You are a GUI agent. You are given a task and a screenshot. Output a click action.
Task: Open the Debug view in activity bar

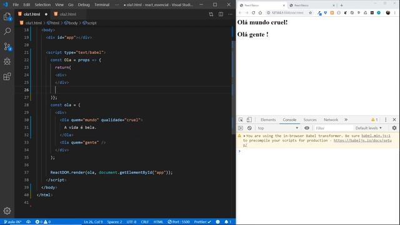tap(7, 61)
